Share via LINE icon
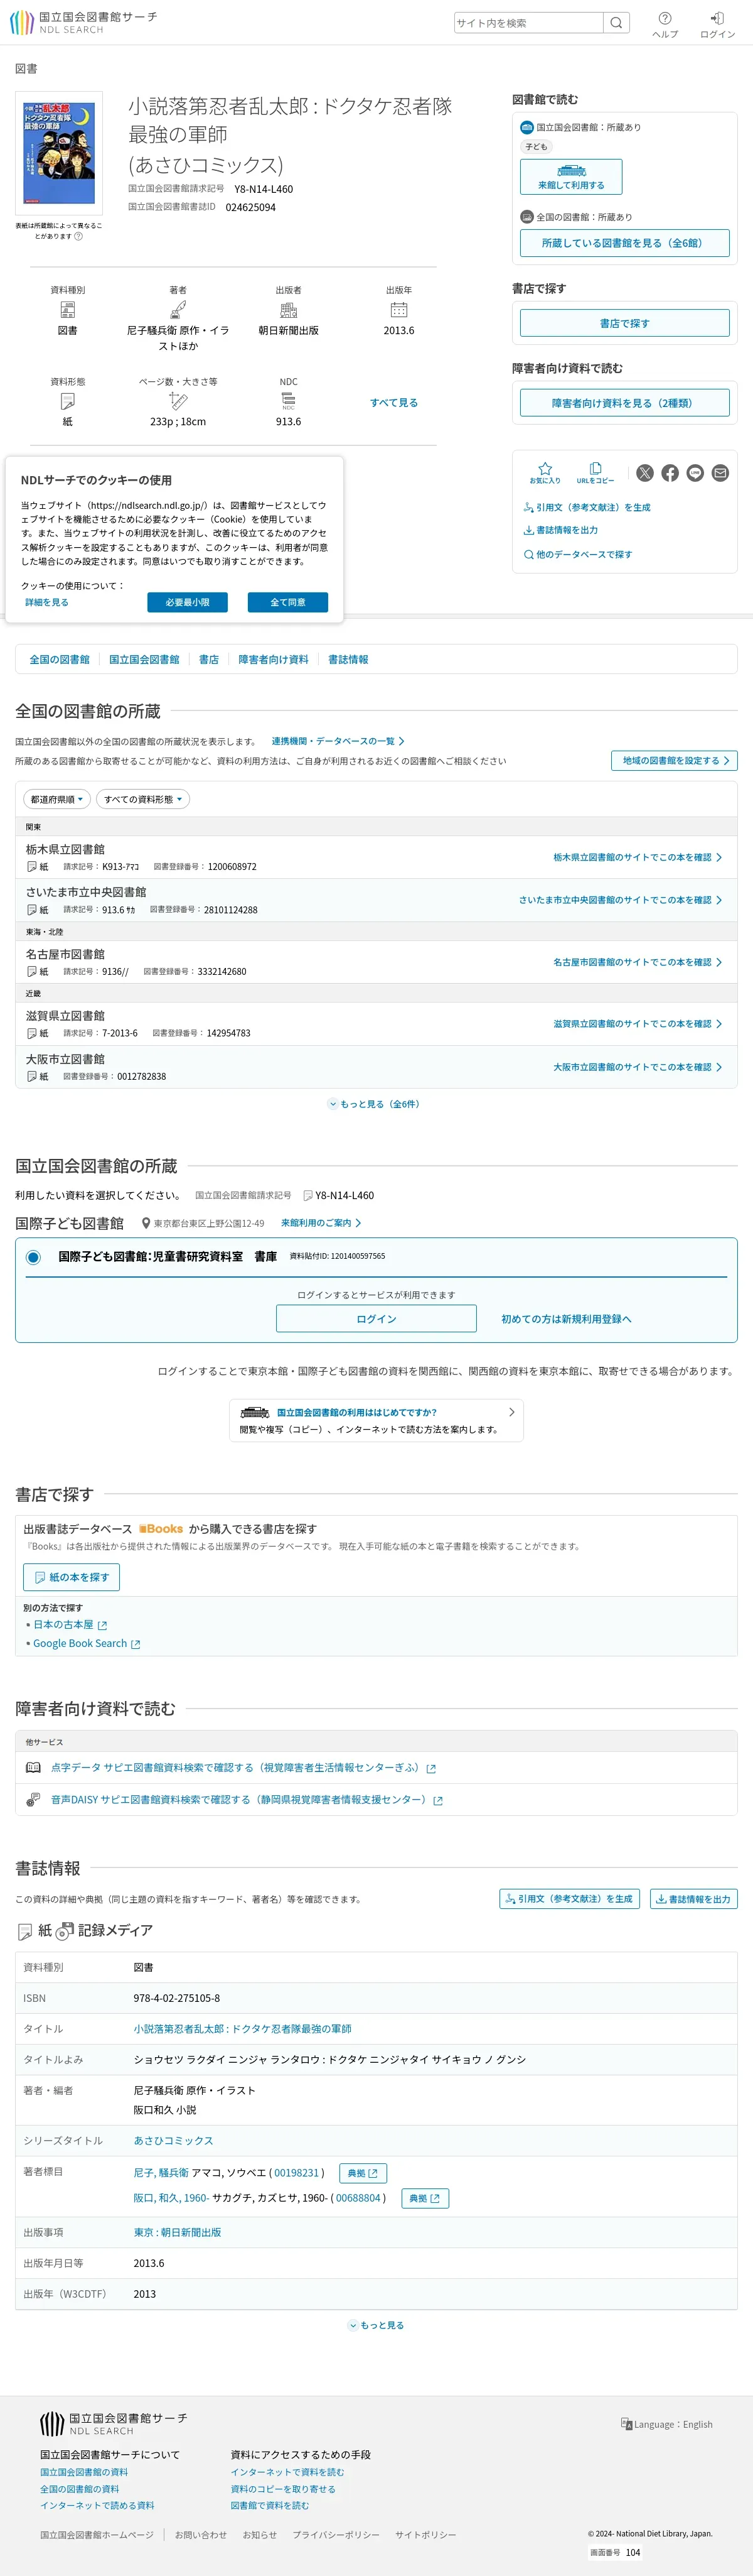The width and height of the screenshot is (753, 2576). pyautogui.click(x=695, y=473)
